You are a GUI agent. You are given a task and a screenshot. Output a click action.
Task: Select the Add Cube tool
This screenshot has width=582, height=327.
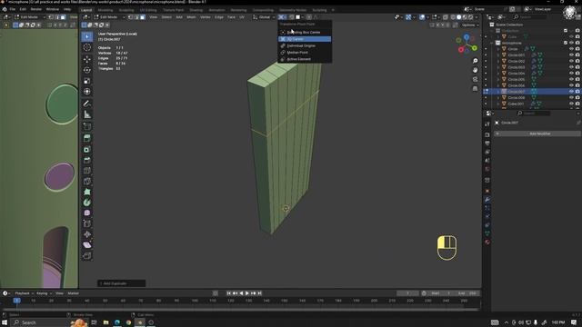point(87,126)
